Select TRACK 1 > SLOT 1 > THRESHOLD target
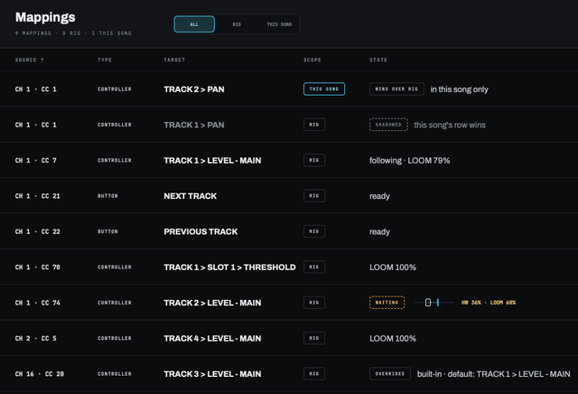This screenshot has height=394, width=578. pyautogui.click(x=229, y=267)
